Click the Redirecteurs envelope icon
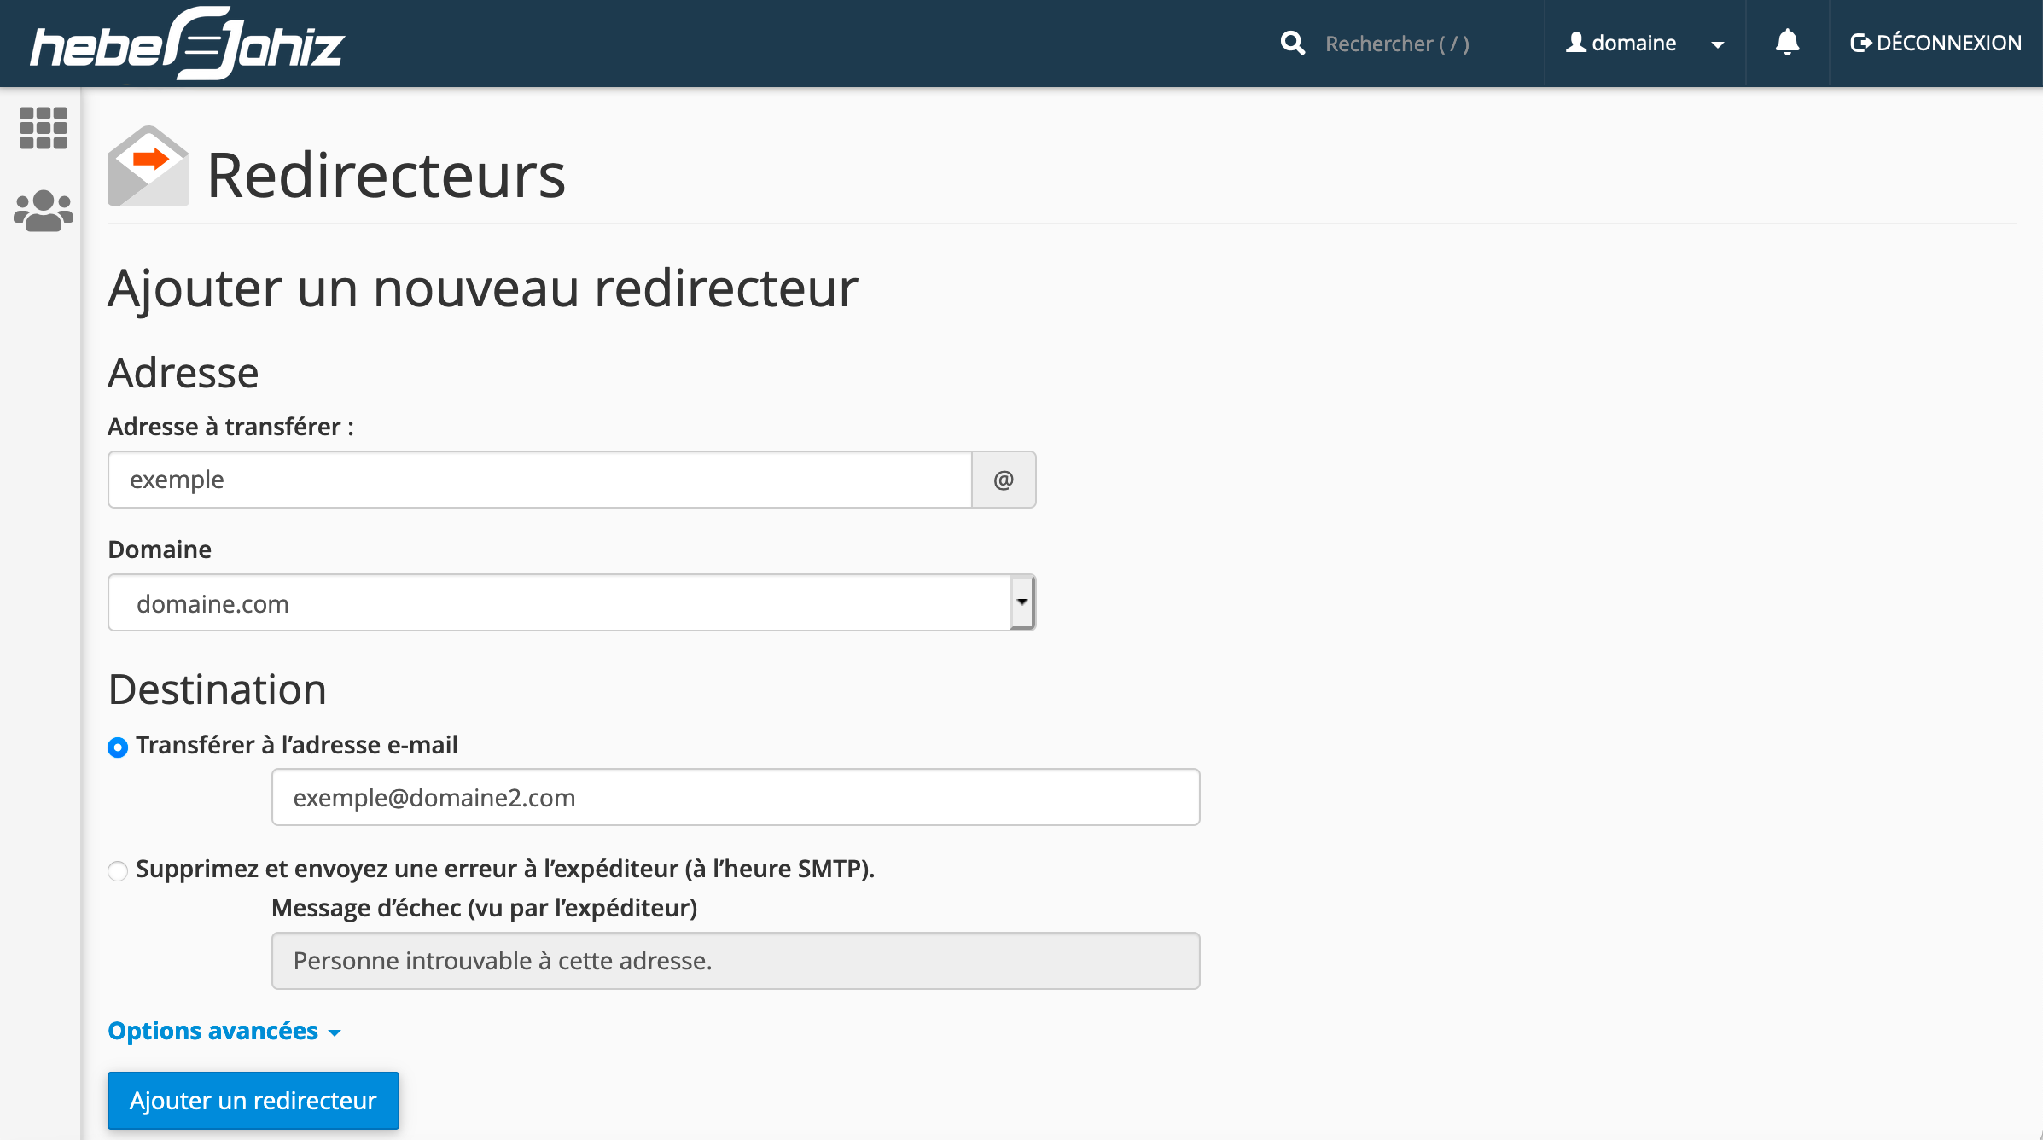 tap(148, 166)
